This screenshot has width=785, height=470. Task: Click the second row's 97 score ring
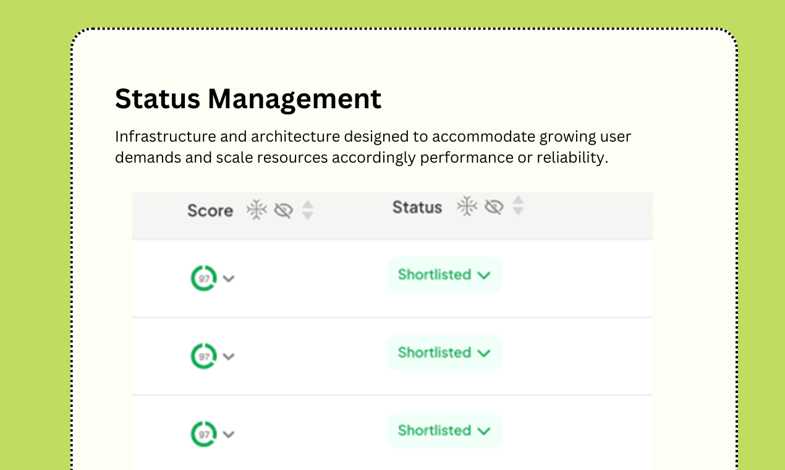(203, 356)
